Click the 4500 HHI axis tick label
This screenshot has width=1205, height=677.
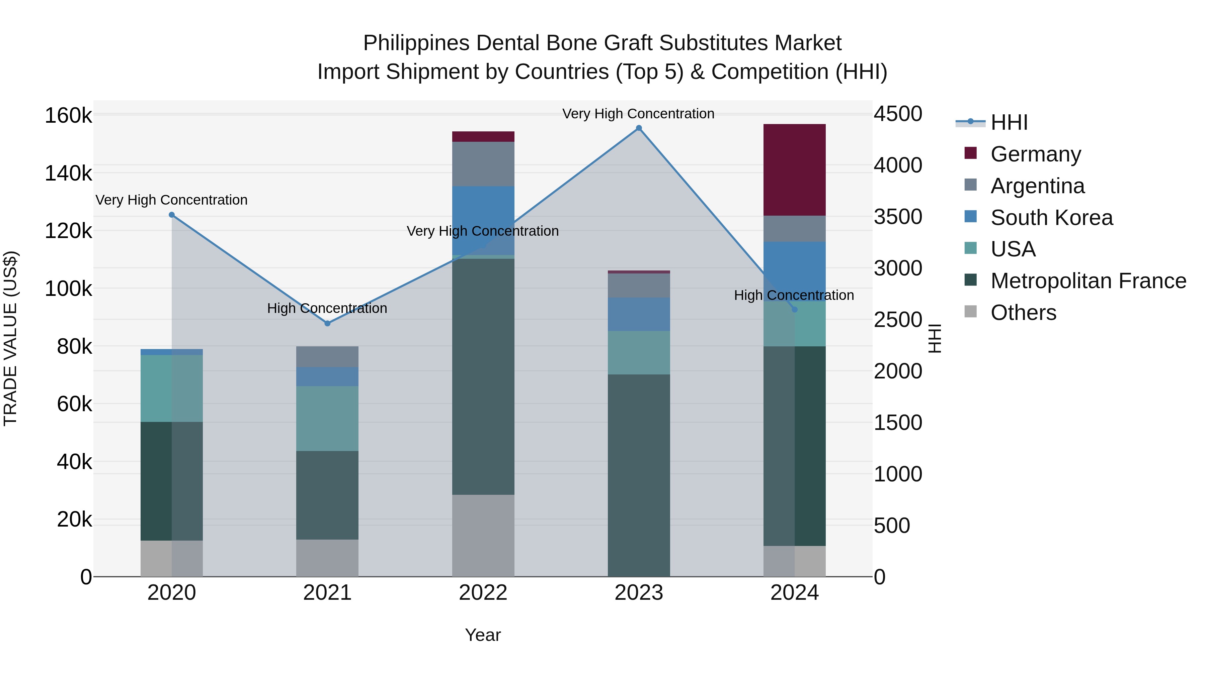pyautogui.click(x=898, y=114)
